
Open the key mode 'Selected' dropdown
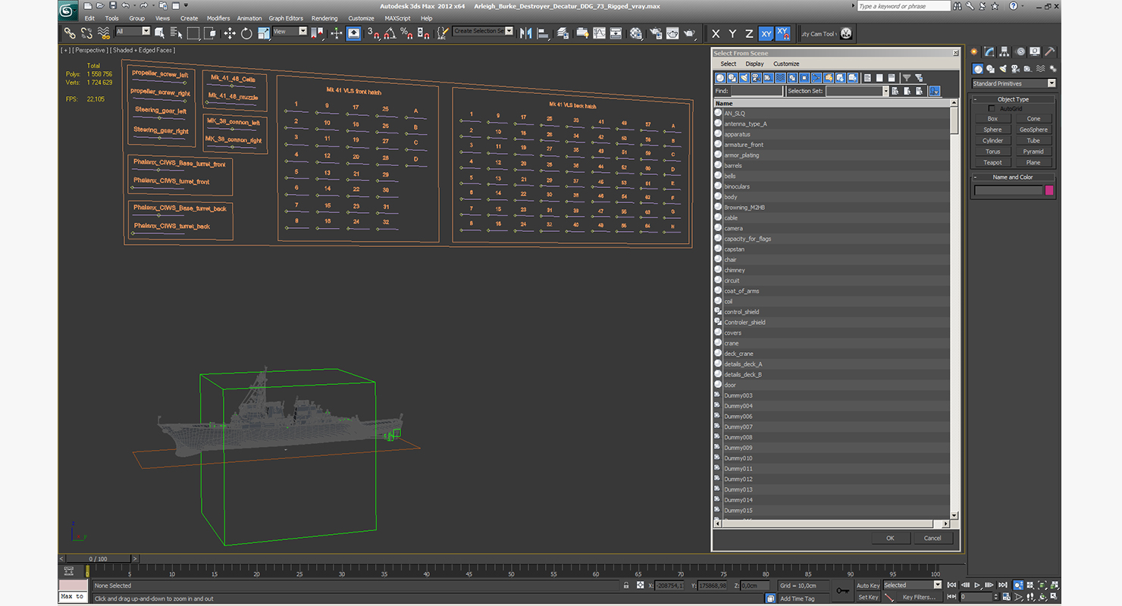click(912, 585)
